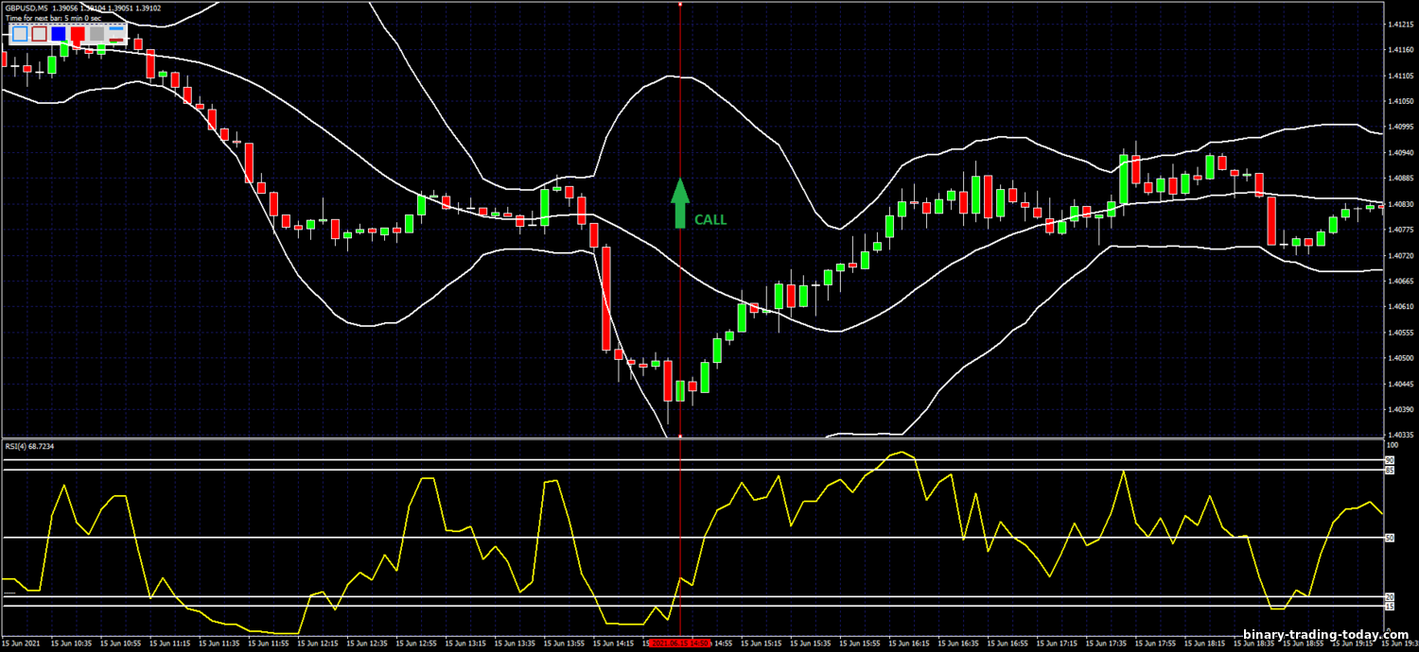This screenshot has height=652, width=1419.
Task: Select the solid blue square button
Action: pyautogui.click(x=59, y=34)
